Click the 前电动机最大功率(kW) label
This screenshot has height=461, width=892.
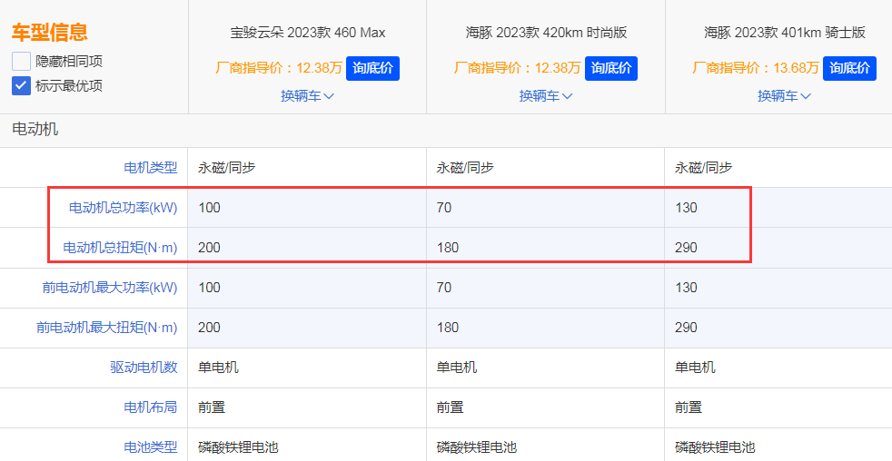pos(110,288)
